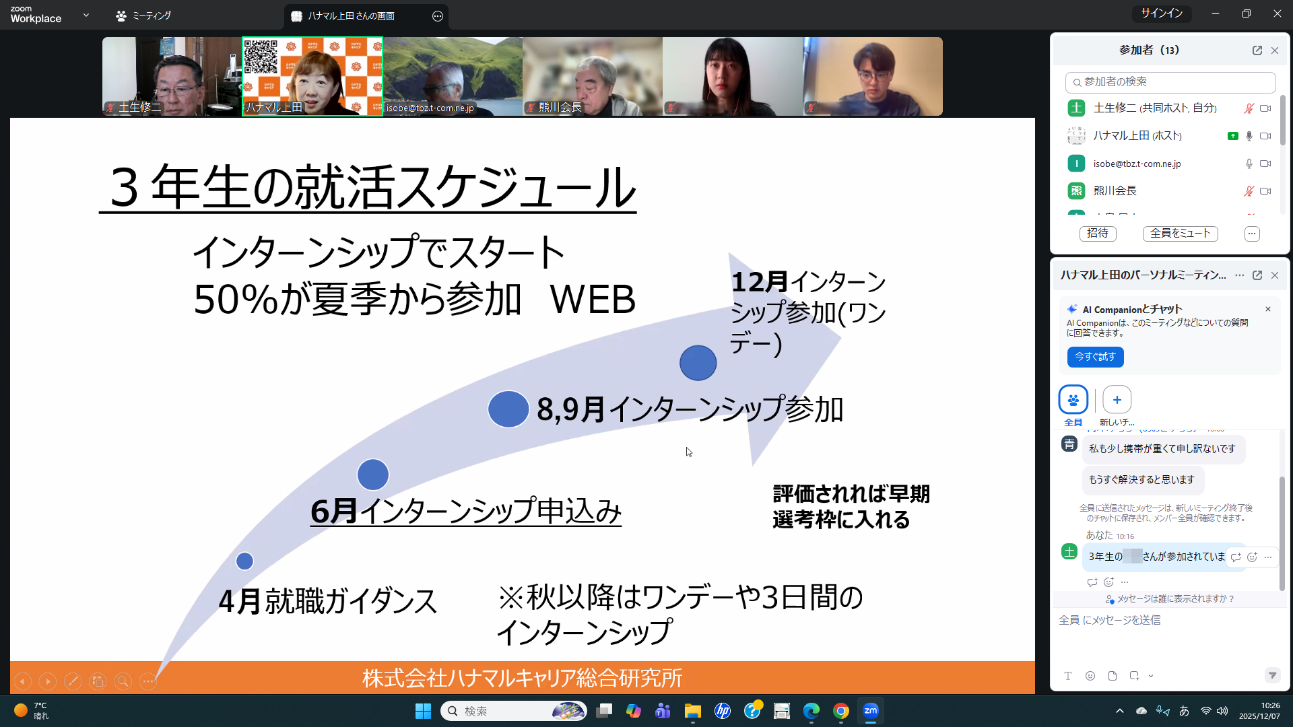Click the participants list scrollbar
1293x727 pixels.
pyautogui.click(x=1282, y=121)
